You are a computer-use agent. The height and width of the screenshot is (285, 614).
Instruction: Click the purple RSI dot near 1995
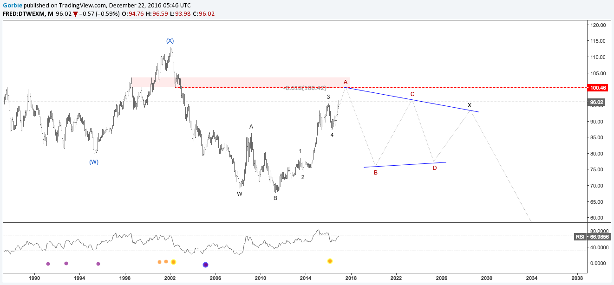[x=98, y=264]
